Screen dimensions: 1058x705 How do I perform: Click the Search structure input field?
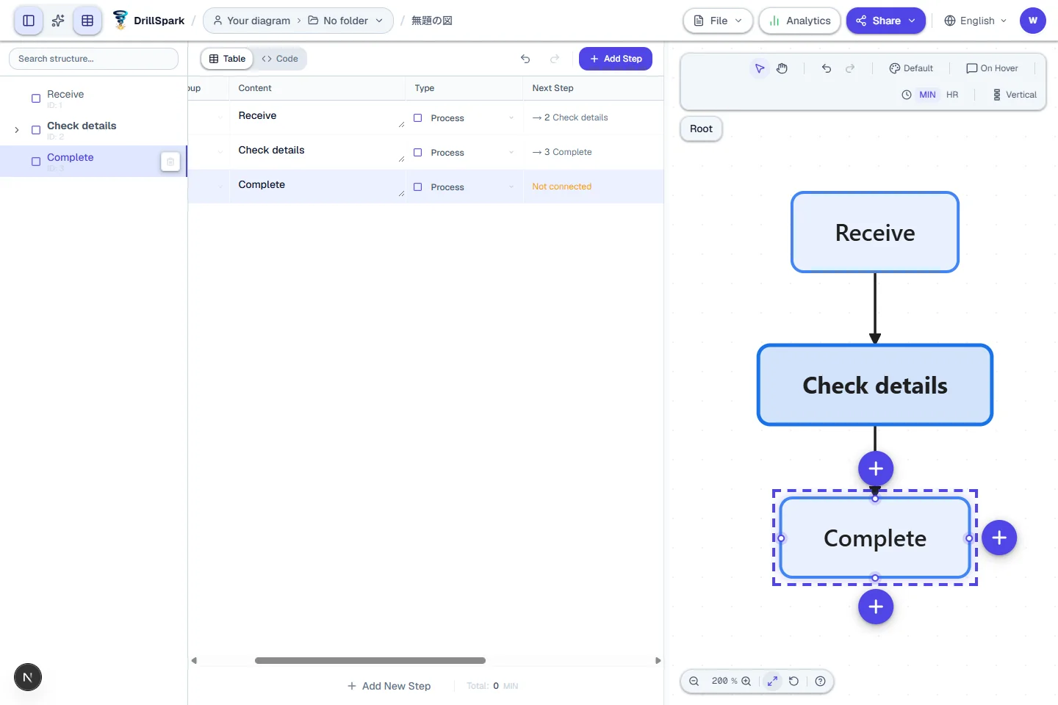93,59
